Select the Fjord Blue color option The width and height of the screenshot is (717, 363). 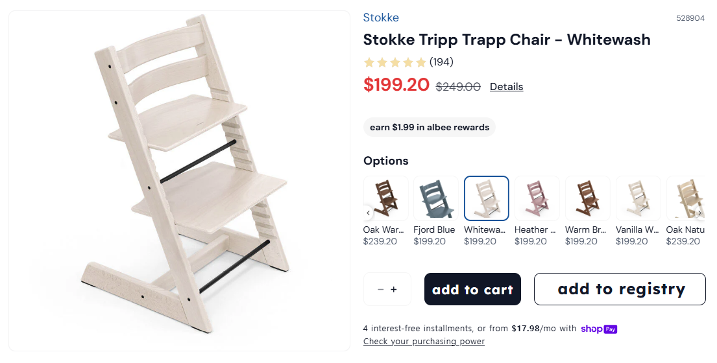(x=436, y=198)
